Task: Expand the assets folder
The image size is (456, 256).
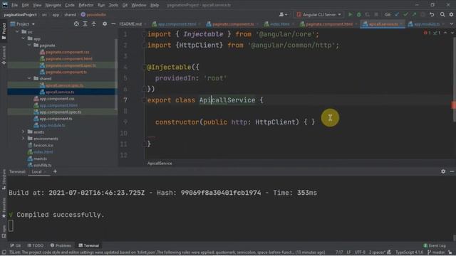Action: (24, 132)
